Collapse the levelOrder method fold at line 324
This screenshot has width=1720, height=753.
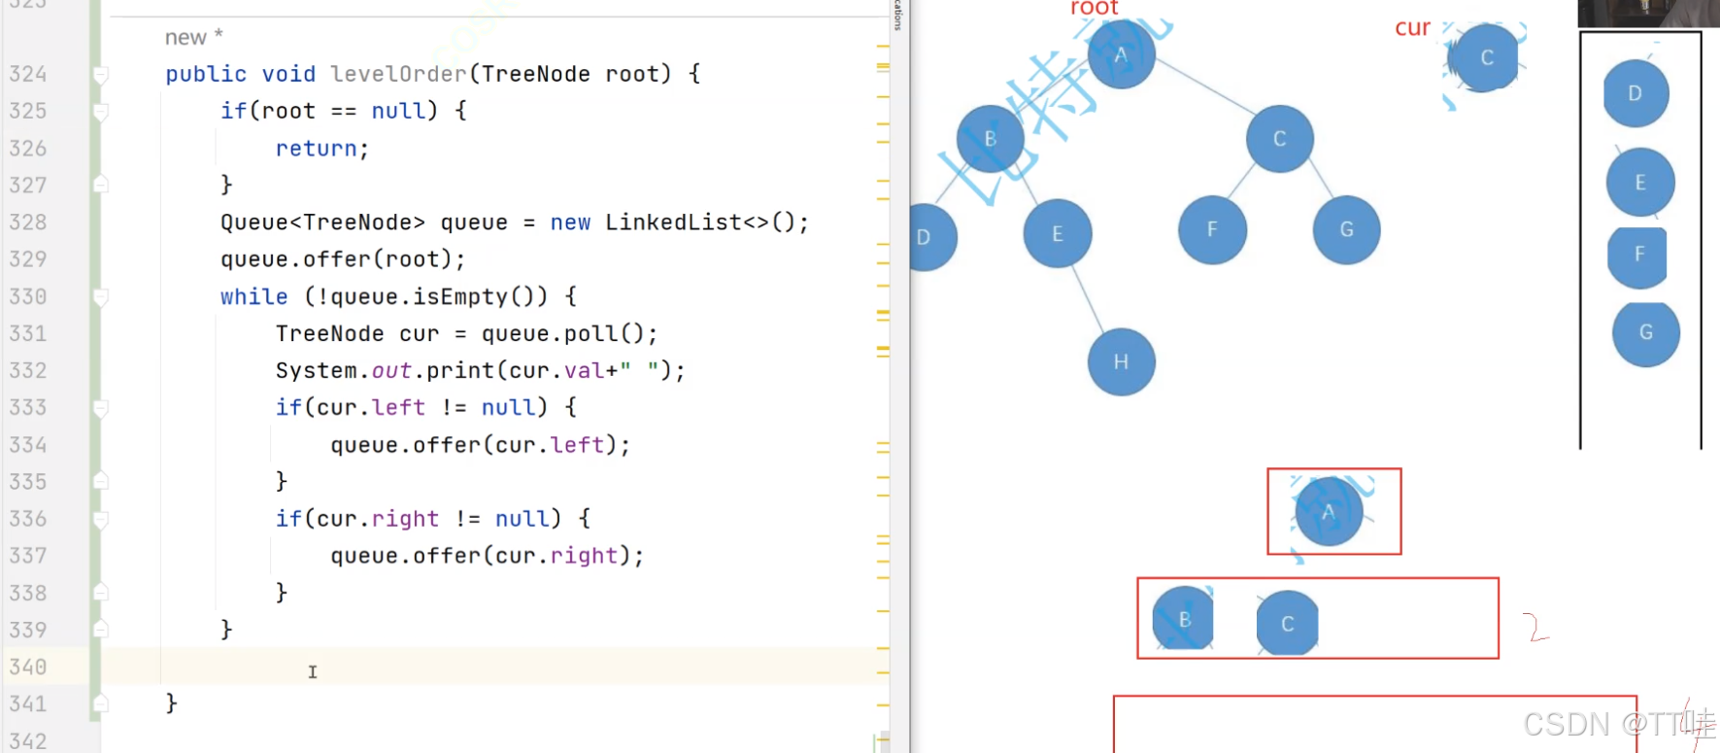(x=100, y=74)
